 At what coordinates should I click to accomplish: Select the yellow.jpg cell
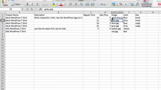click(117, 29)
